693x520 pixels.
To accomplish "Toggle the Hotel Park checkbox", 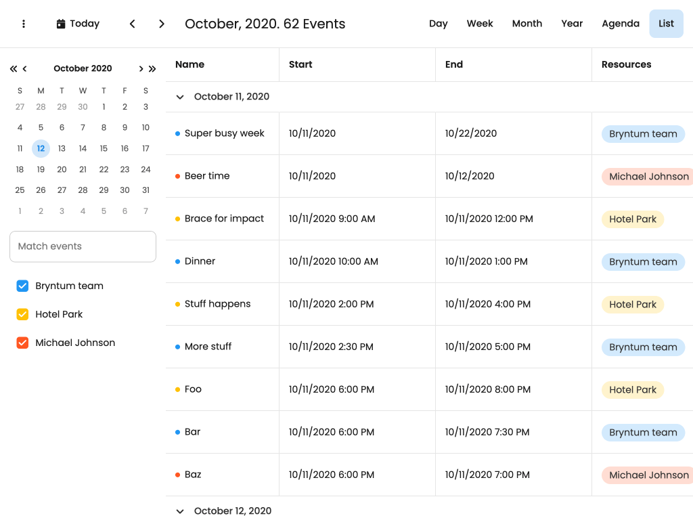I will 22,314.
